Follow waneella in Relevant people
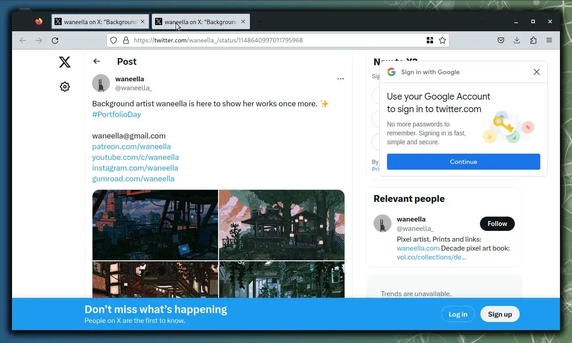572x343 pixels. pos(497,224)
